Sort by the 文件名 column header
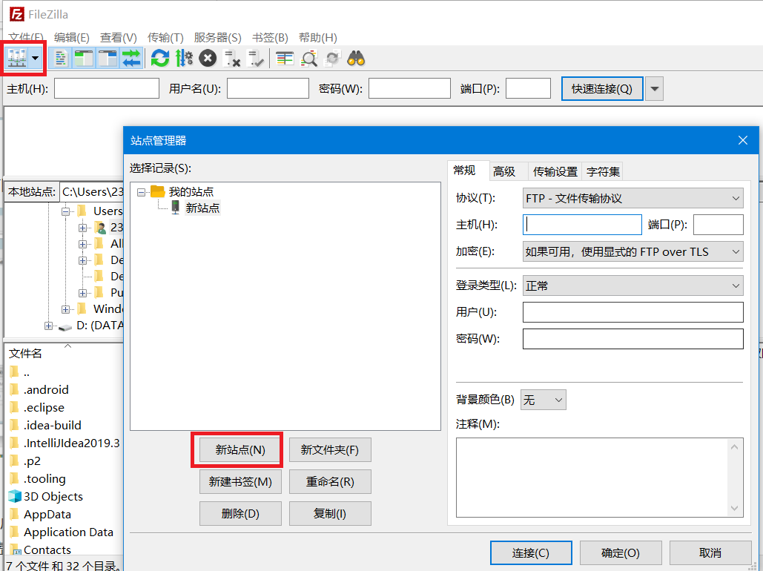Image resolution: width=763 pixels, height=571 pixels. click(x=25, y=354)
